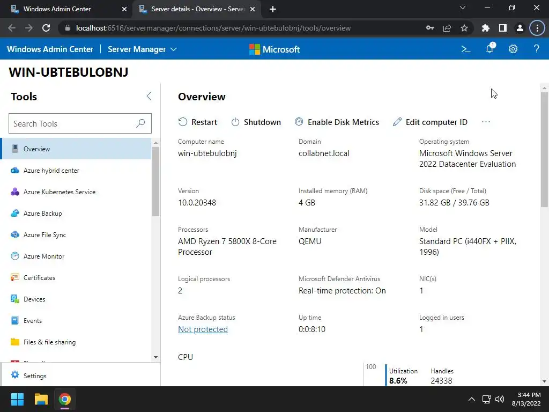
Task: Click the Enable Disk Metrics gauge icon
Action: [299, 122]
